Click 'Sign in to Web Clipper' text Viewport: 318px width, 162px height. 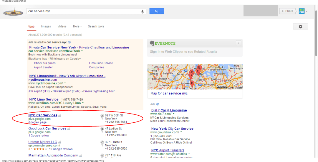183,52
